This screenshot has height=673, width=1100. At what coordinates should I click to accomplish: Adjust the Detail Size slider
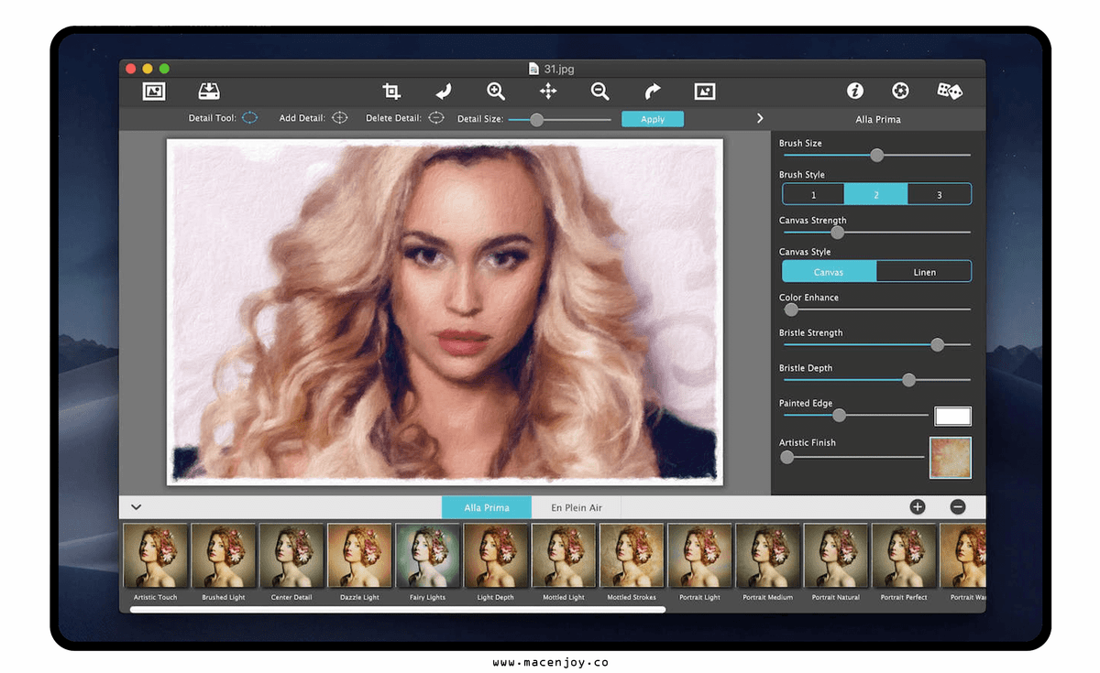[x=559, y=119]
